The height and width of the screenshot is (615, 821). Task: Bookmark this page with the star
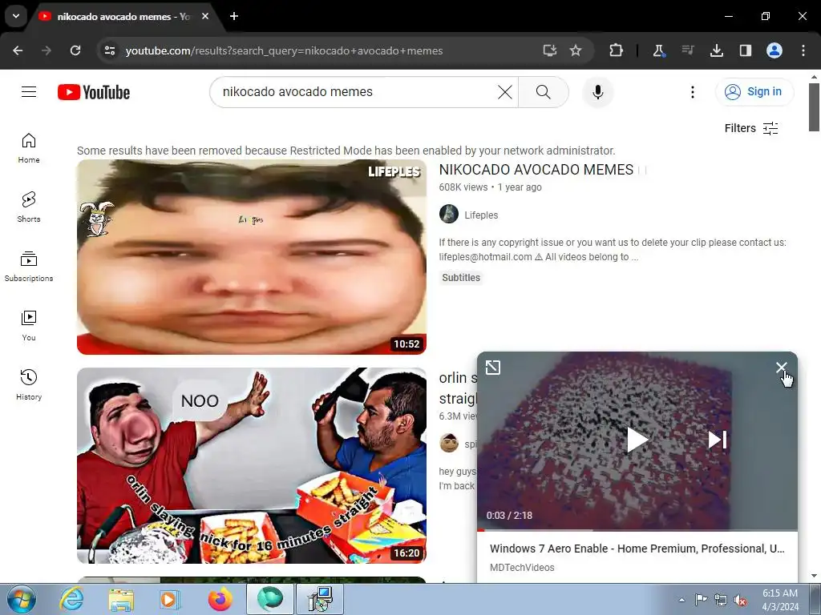pyautogui.click(x=576, y=50)
